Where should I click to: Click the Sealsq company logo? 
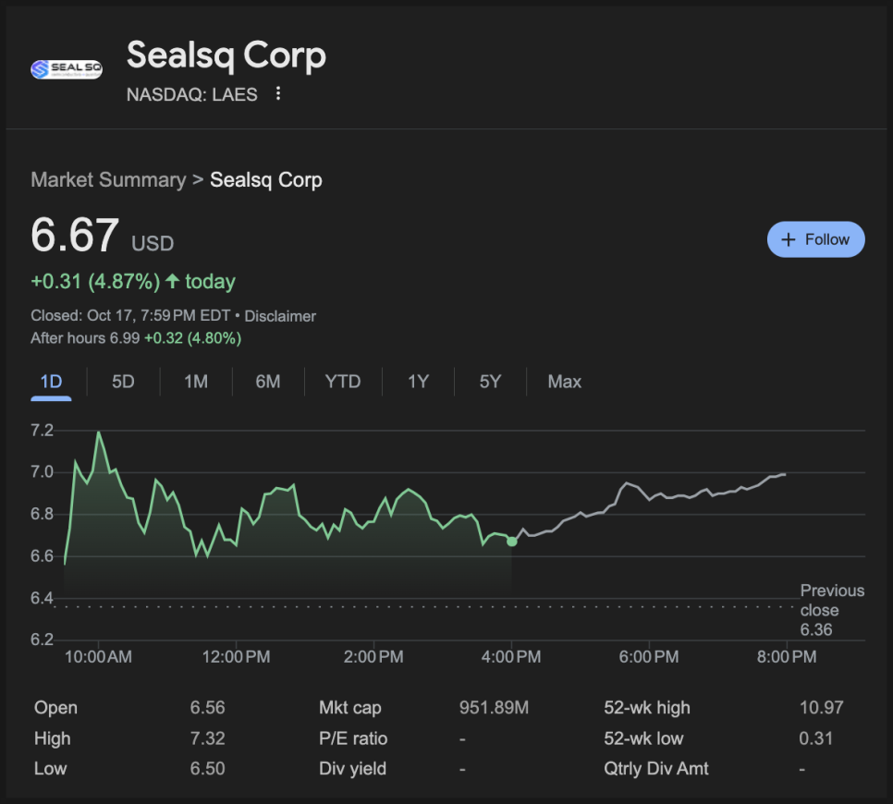click(66, 69)
